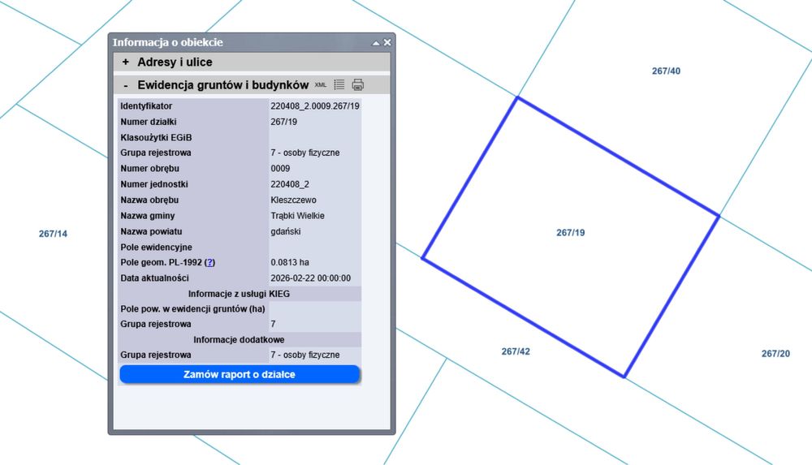
Task: Collapse the Ewidencja gruntów i budynków section
Action: 126,85
